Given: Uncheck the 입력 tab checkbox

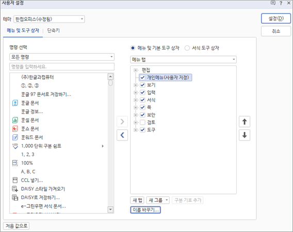Looking at the screenshot, I should (142, 93).
